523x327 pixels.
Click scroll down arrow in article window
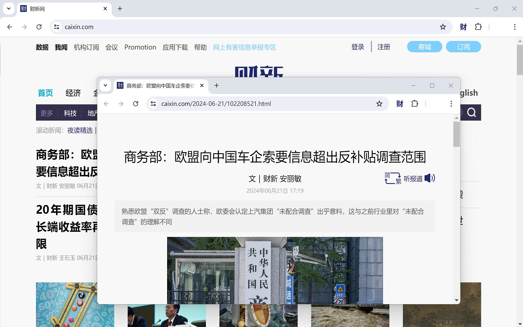coord(456,300)
